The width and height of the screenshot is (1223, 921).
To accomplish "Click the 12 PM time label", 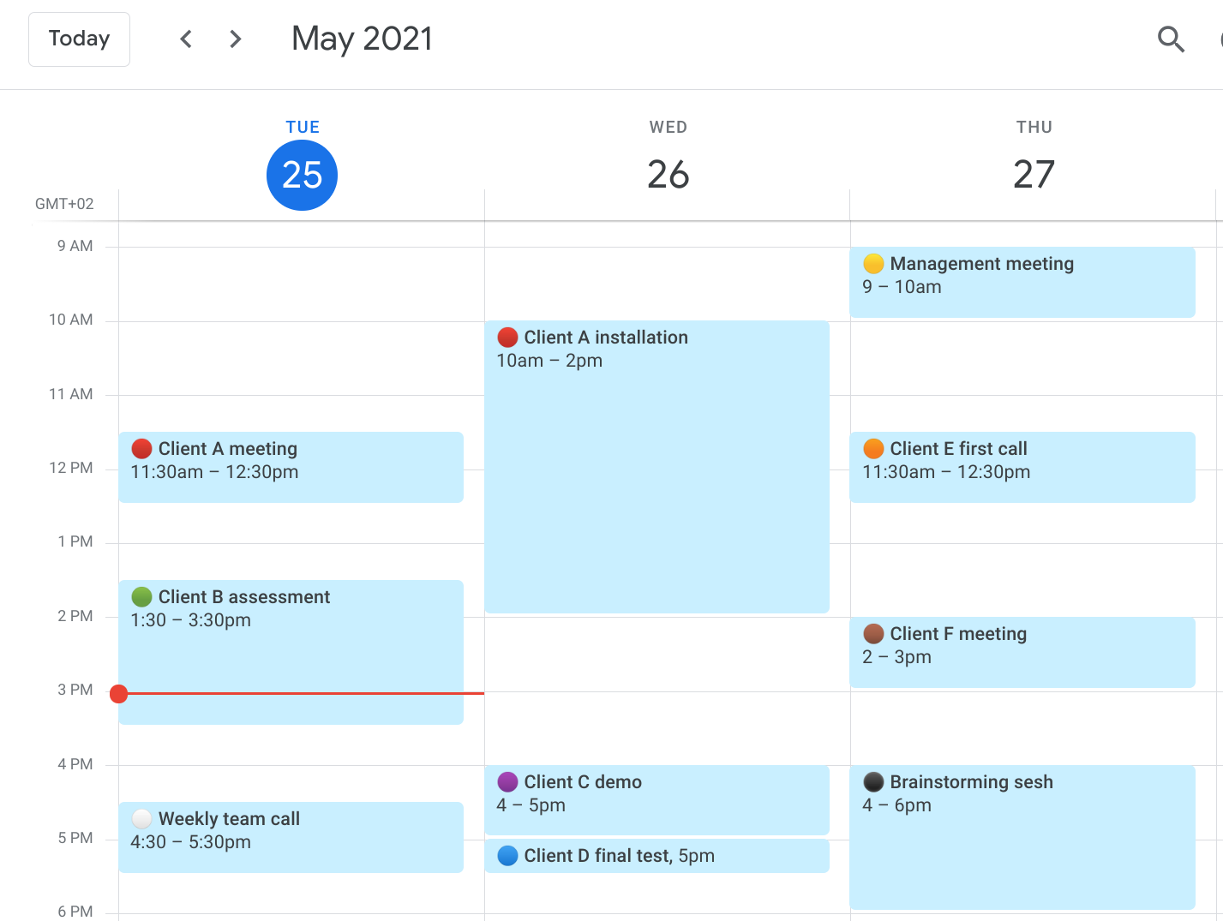I will point(71,468).
